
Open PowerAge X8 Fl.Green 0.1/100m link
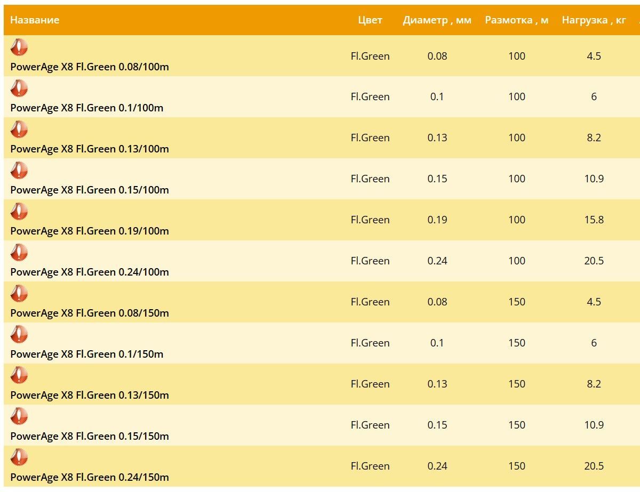pyautogui.click(x=87, y=108)
